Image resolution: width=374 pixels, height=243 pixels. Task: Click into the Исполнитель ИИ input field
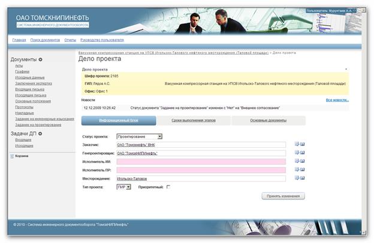pos(205,162)
